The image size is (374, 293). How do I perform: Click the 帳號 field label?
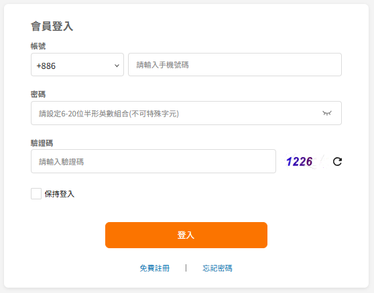[x=38, y=46]
